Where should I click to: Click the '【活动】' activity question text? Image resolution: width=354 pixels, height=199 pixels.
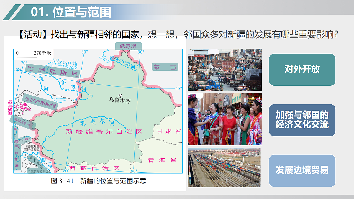pos(177,35)
